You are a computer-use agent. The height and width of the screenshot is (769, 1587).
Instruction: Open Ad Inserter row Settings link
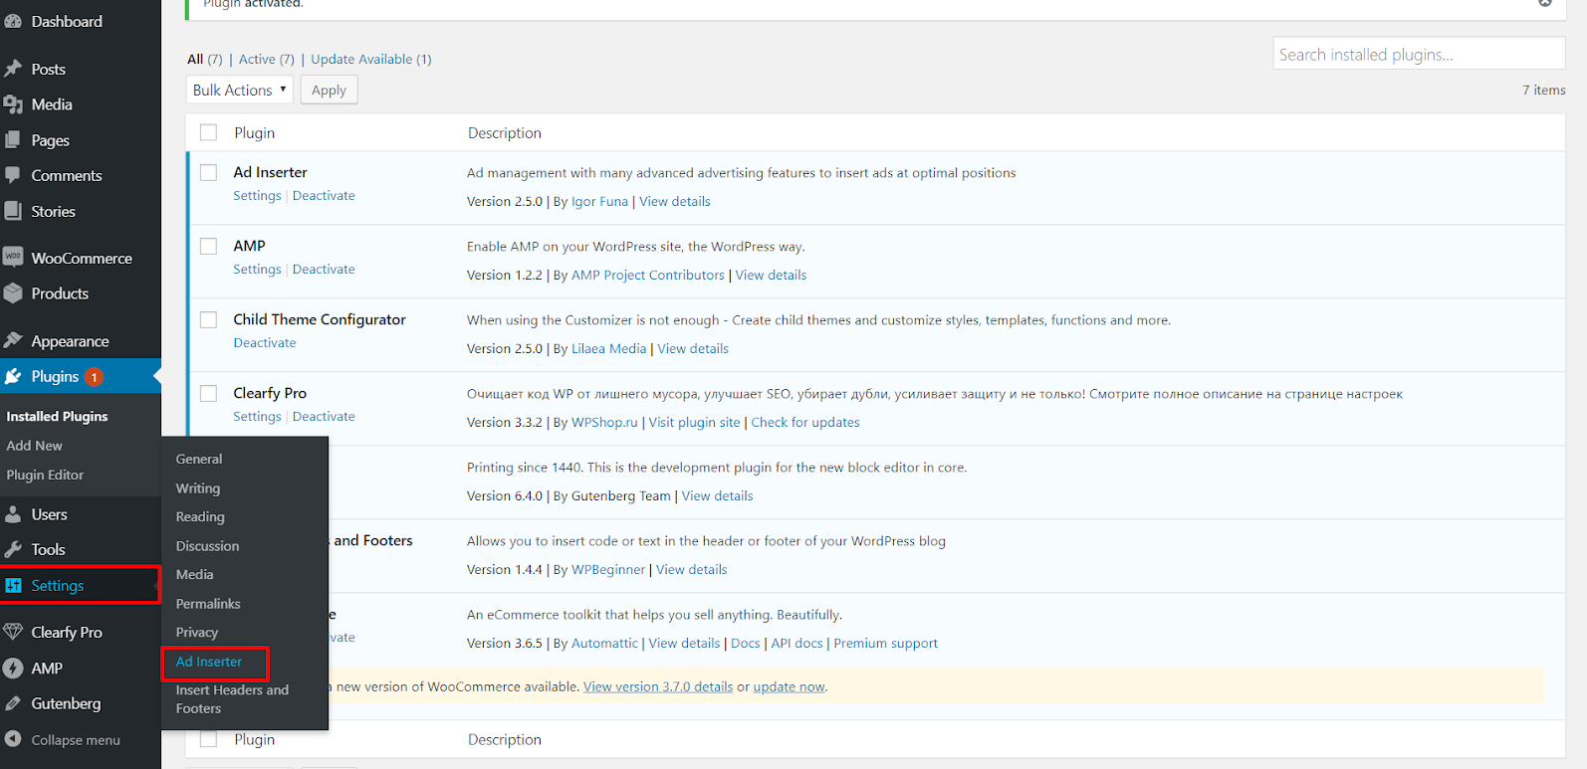[x=257, y=196]
